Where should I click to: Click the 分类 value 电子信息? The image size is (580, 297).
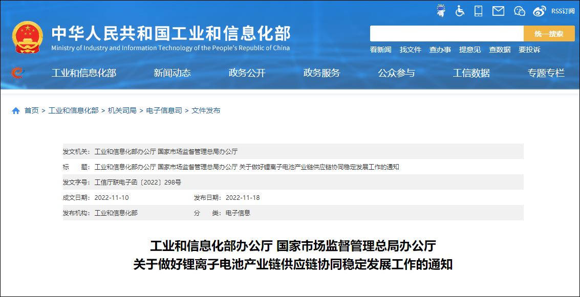tap(238, 213)
